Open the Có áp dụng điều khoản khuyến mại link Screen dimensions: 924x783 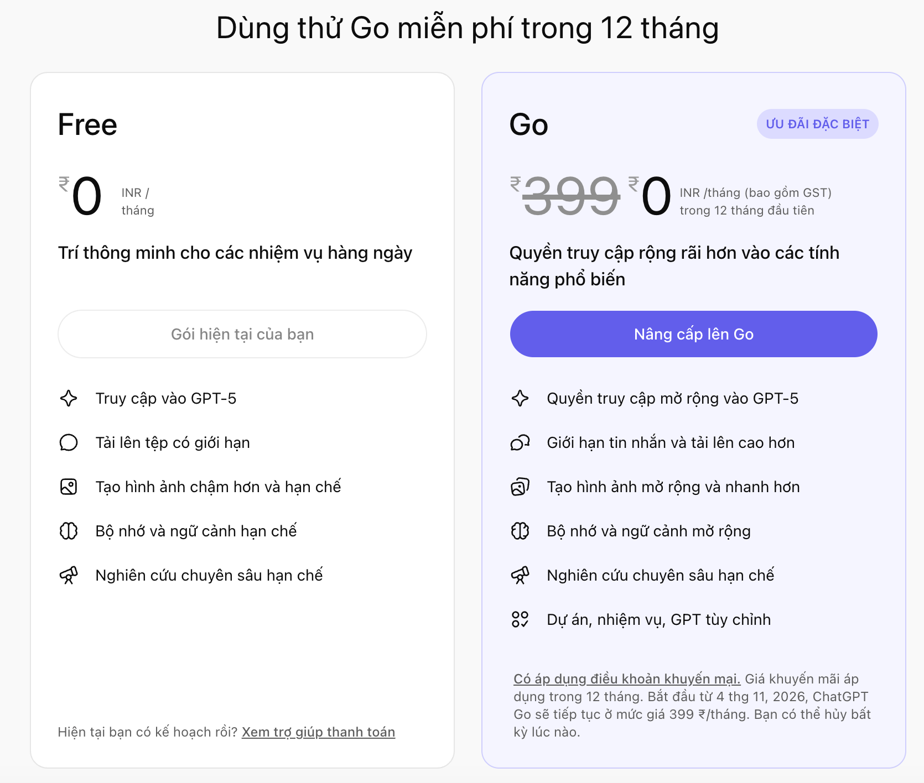627,679
